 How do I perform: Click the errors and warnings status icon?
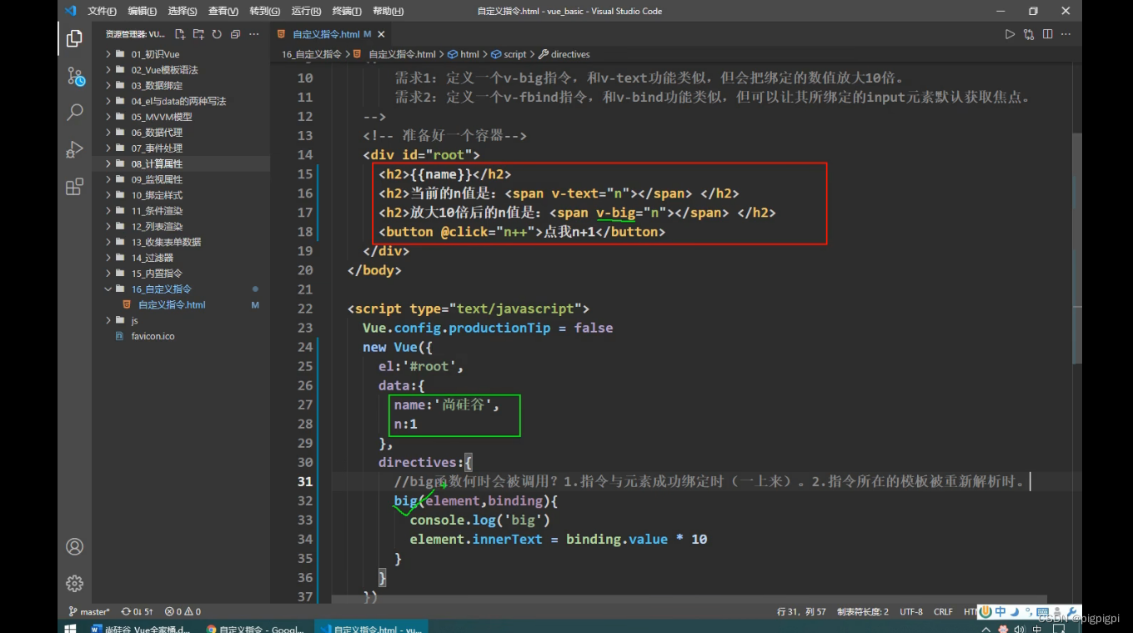183,611
